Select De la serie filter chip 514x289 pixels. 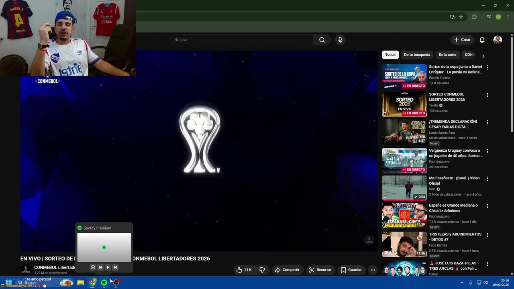pos(447,55)
